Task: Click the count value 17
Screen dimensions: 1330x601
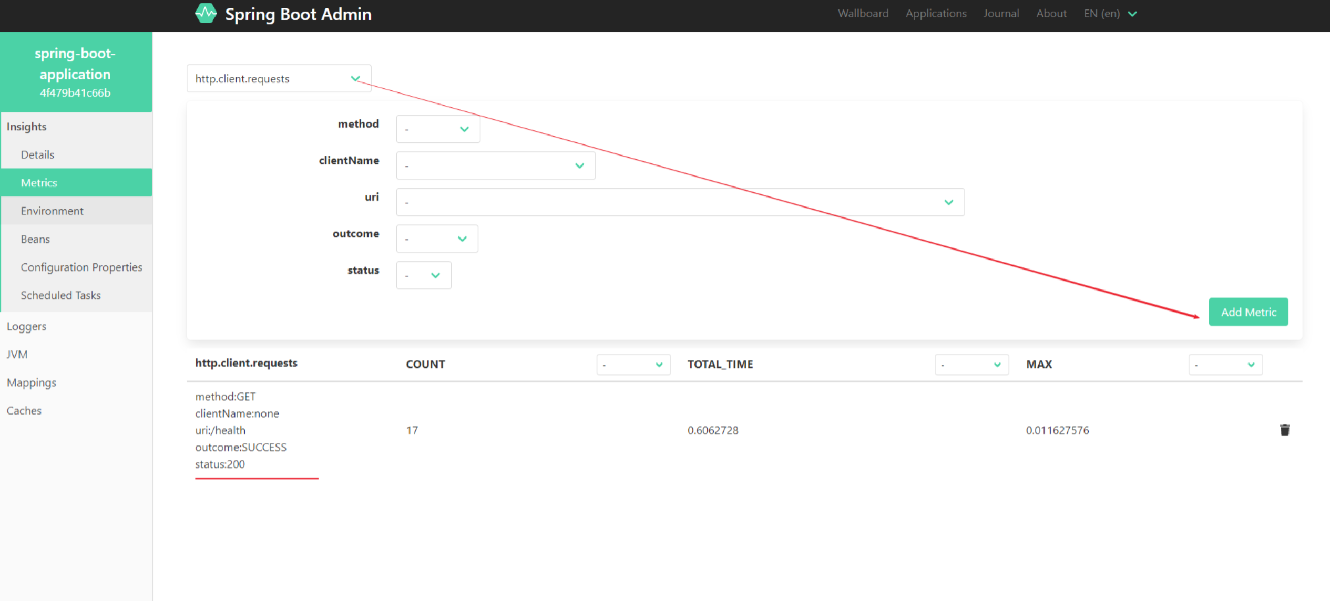Action: [412, 430]
